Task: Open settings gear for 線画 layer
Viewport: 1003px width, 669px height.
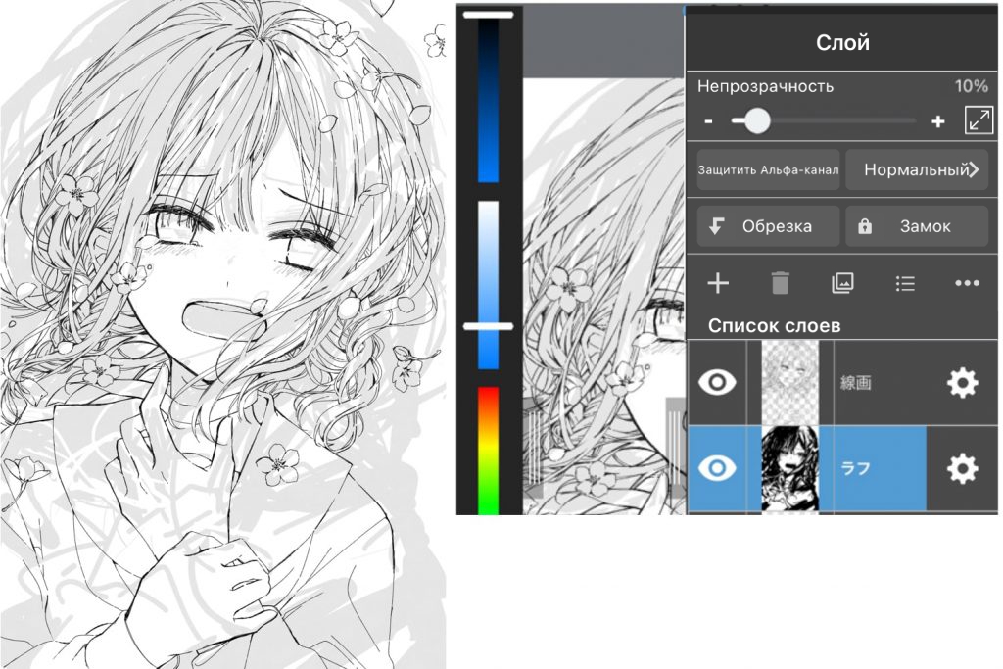Action: (962, 382)
